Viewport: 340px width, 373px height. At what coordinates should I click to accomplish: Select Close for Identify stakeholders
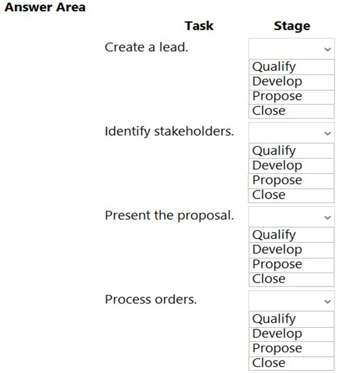[x=291, y=196]
